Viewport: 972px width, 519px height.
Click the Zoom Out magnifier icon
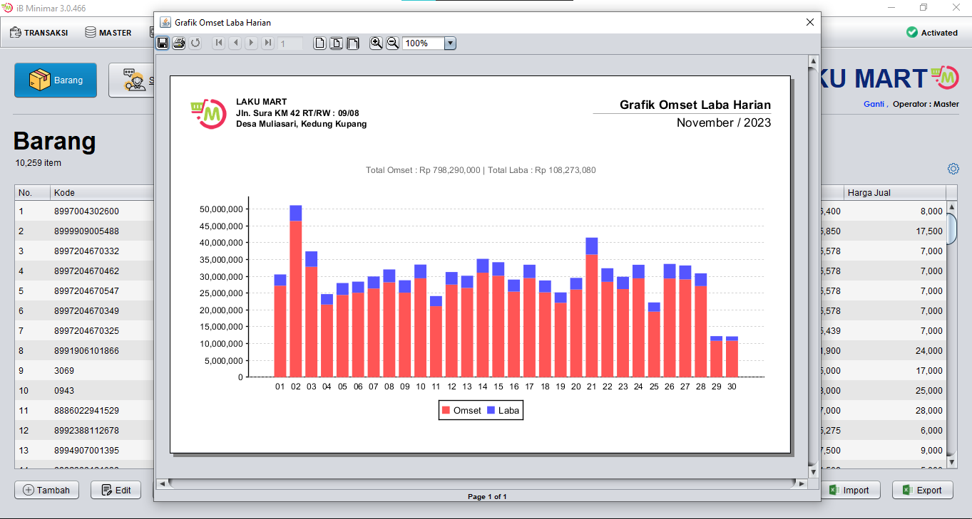pos(392,43)
